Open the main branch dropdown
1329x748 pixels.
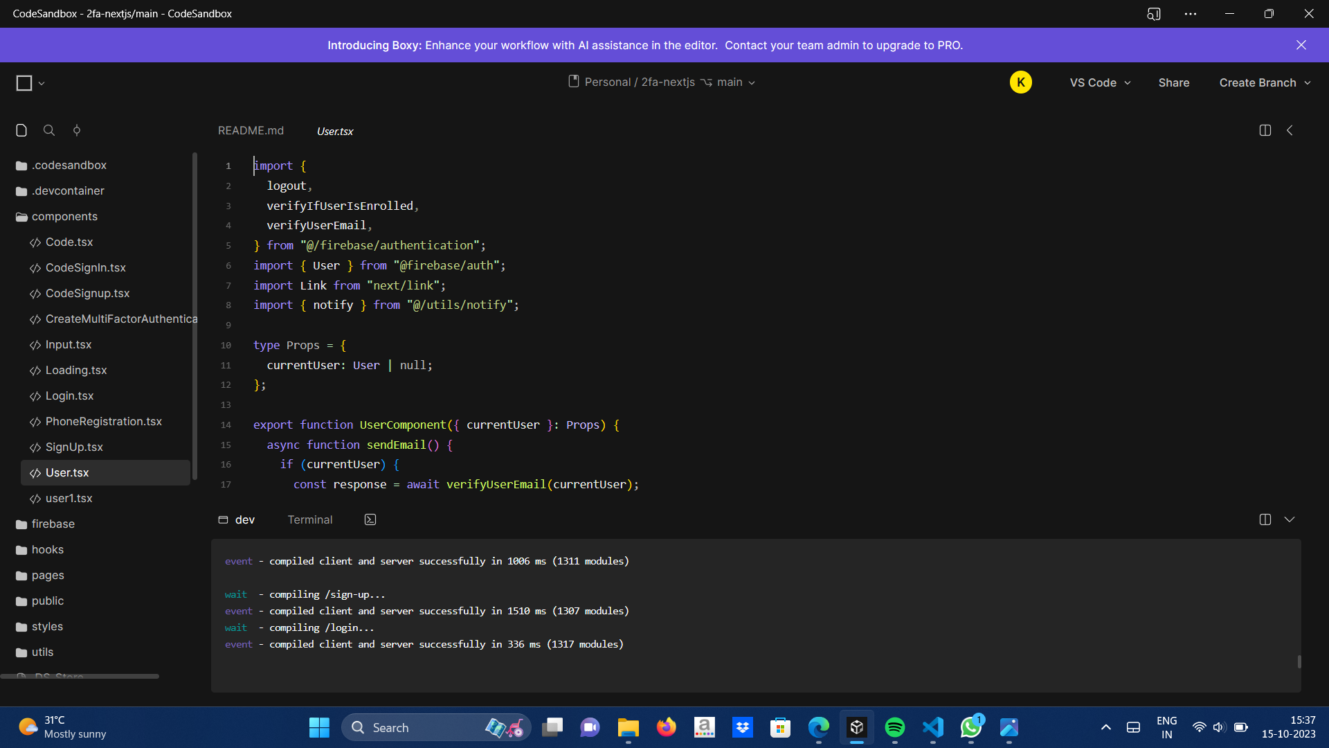click(735, 82)
